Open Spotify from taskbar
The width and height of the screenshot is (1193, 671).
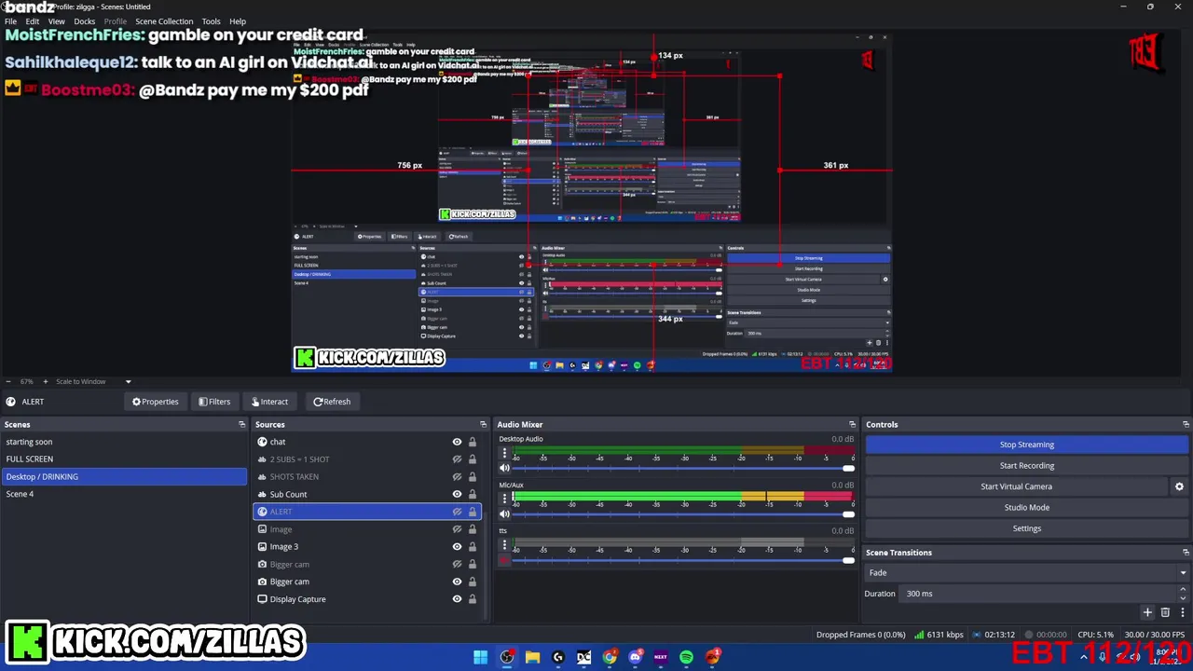tap(686, 657)
